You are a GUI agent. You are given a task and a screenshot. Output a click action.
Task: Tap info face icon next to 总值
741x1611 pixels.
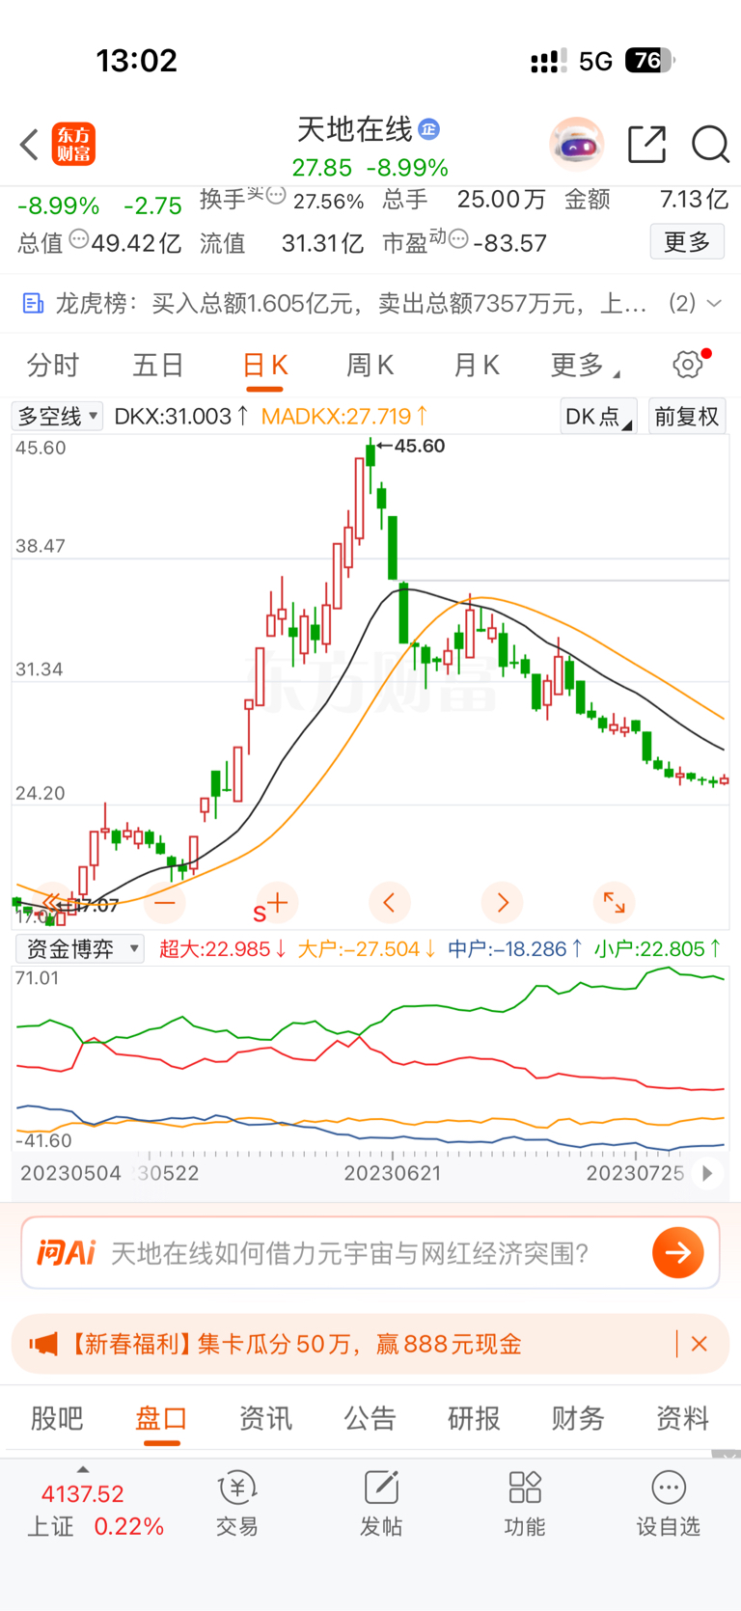coord(79,238)
